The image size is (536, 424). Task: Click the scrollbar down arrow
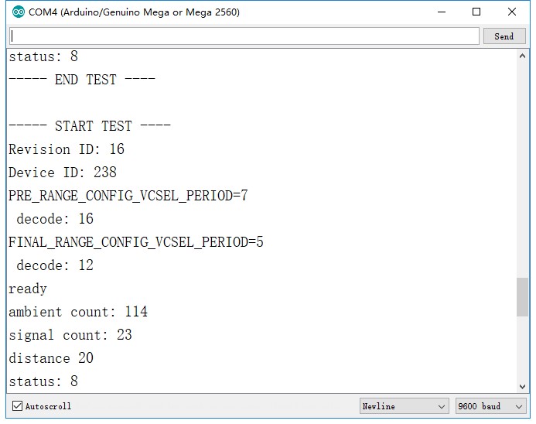pos(523,385)
